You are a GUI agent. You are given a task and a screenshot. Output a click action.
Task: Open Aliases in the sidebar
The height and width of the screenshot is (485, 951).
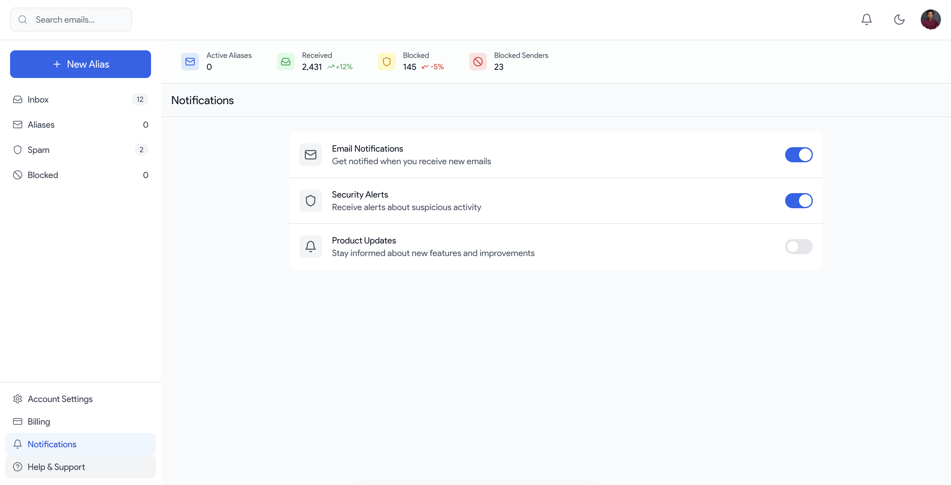point(81,125)
